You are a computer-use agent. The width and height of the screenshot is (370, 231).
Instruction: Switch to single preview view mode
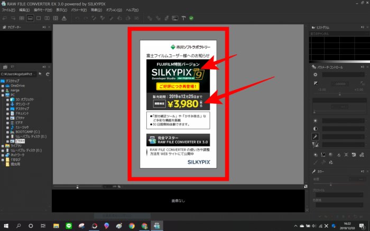(x=39, y=18)
